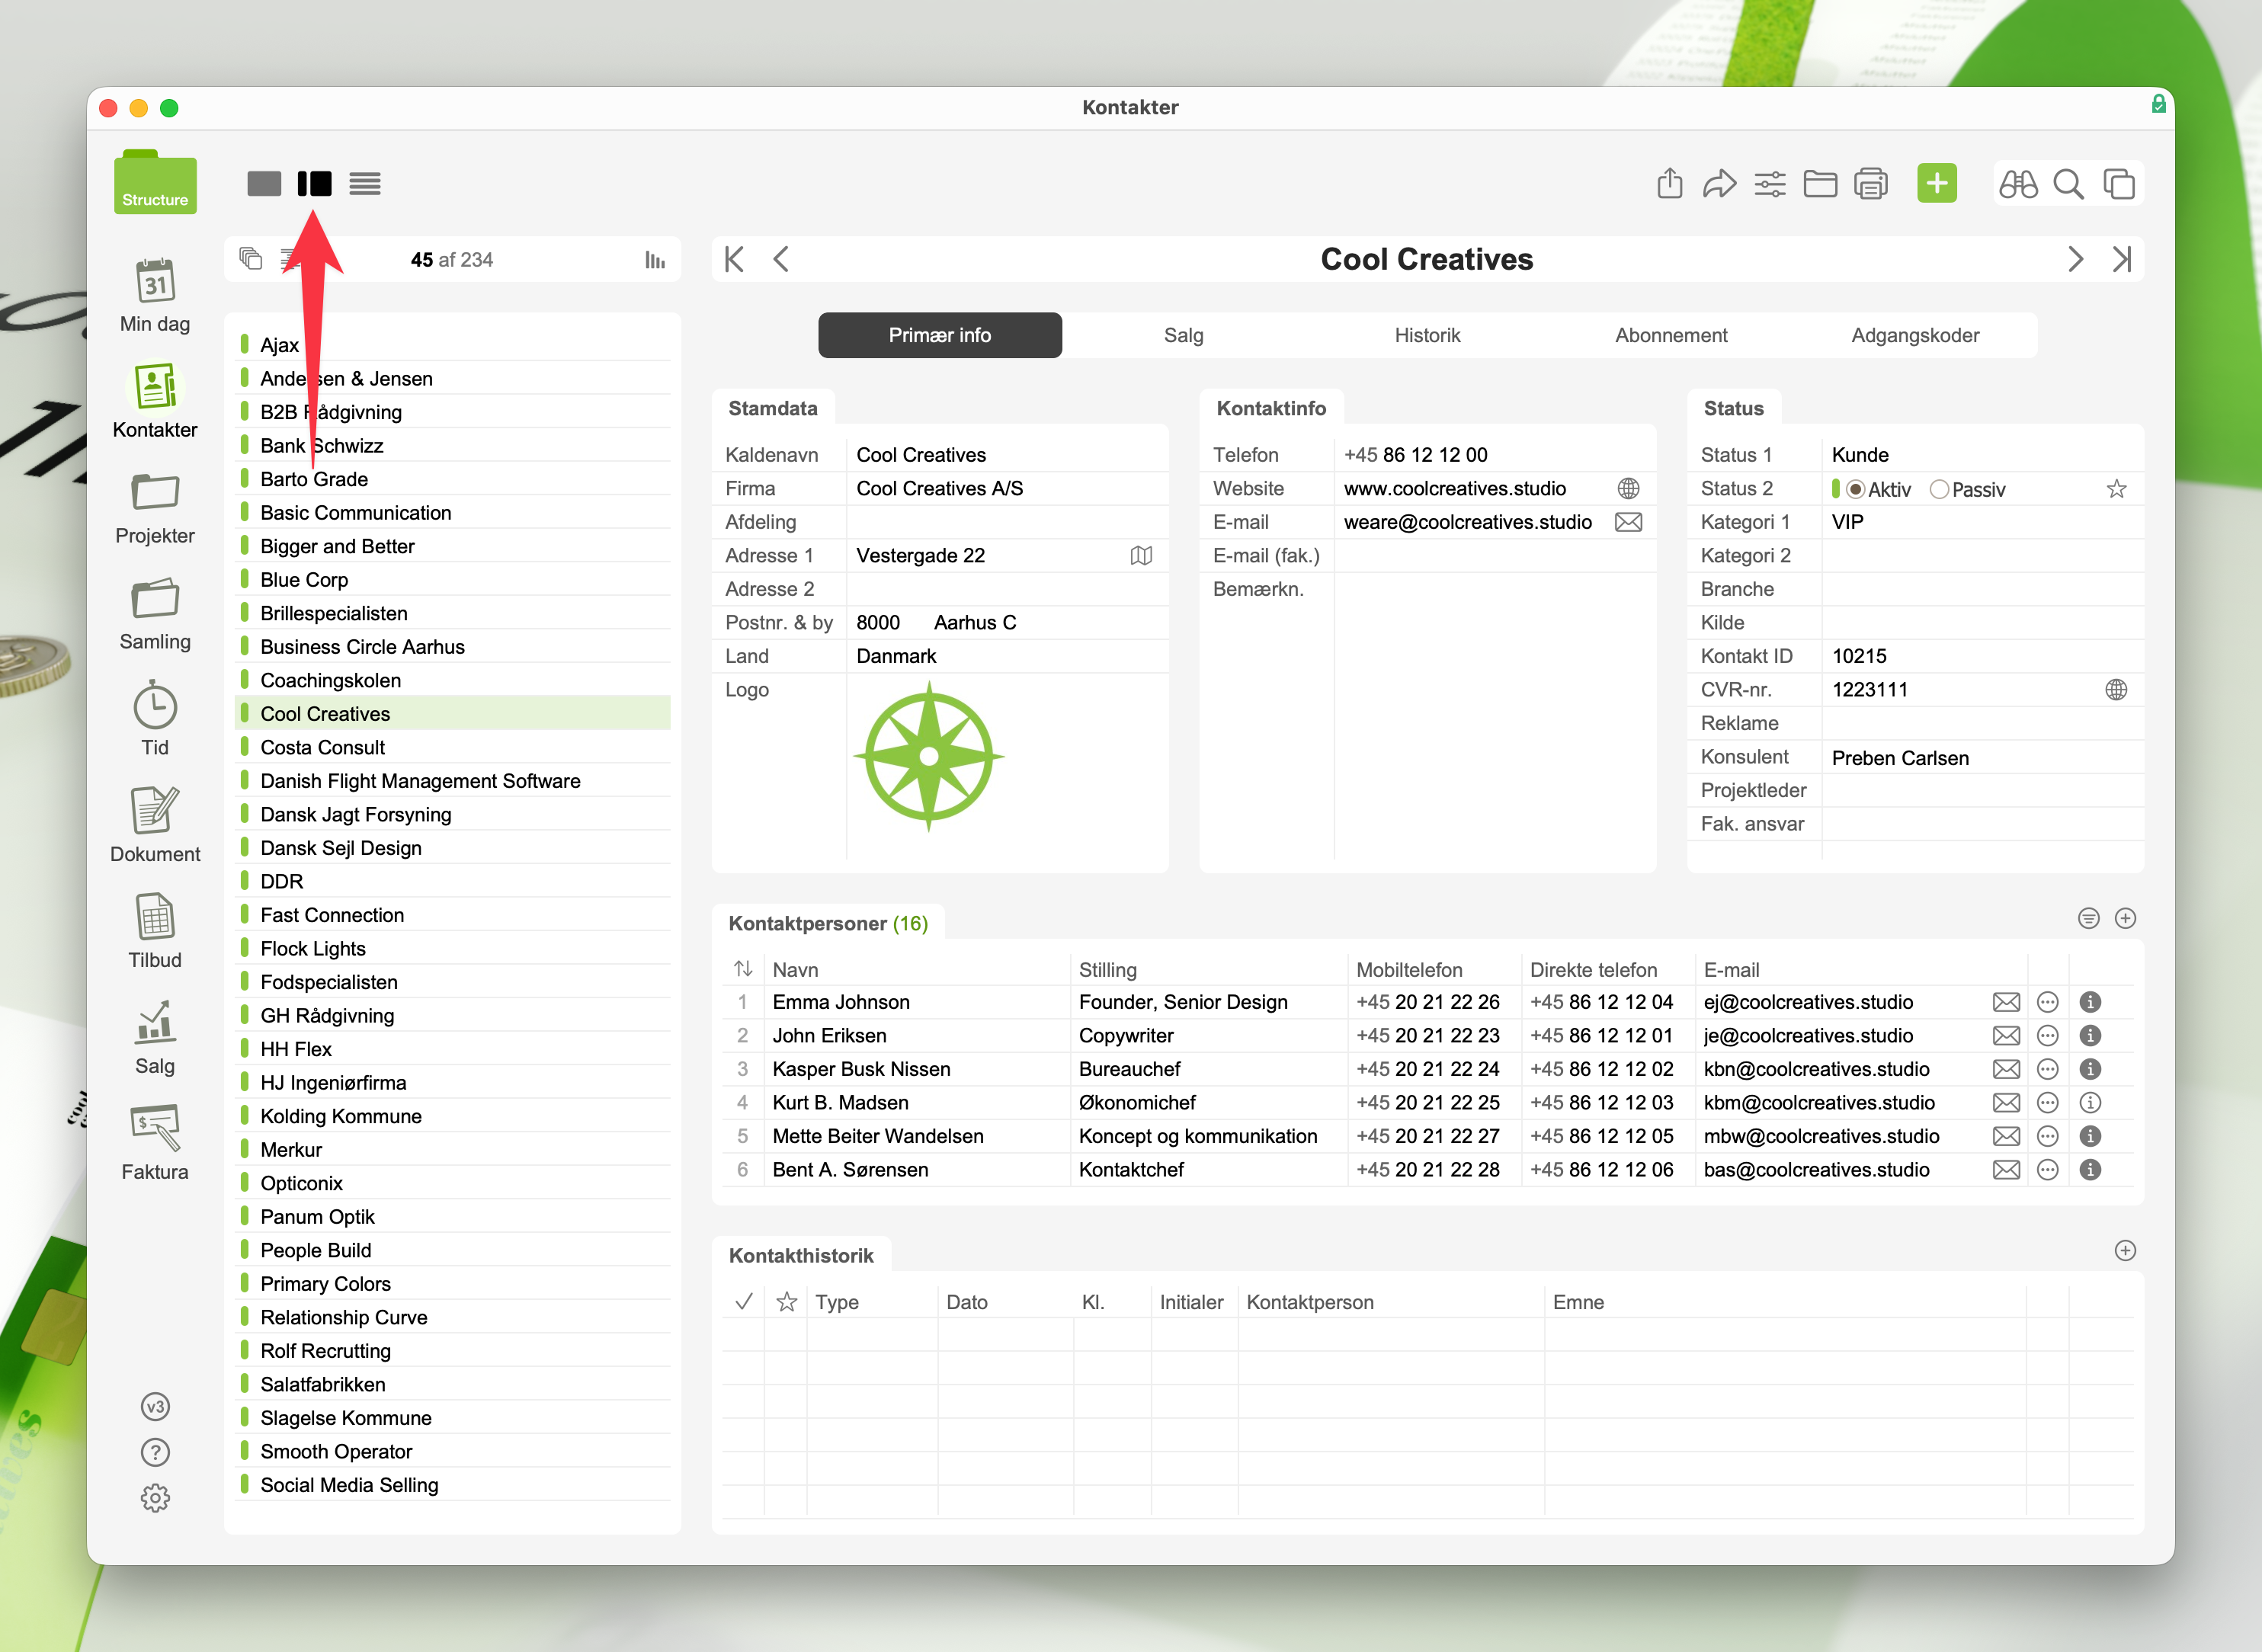Select the Passiv radio button
Screen dimensions: 2262x1652
point(1939,490)
